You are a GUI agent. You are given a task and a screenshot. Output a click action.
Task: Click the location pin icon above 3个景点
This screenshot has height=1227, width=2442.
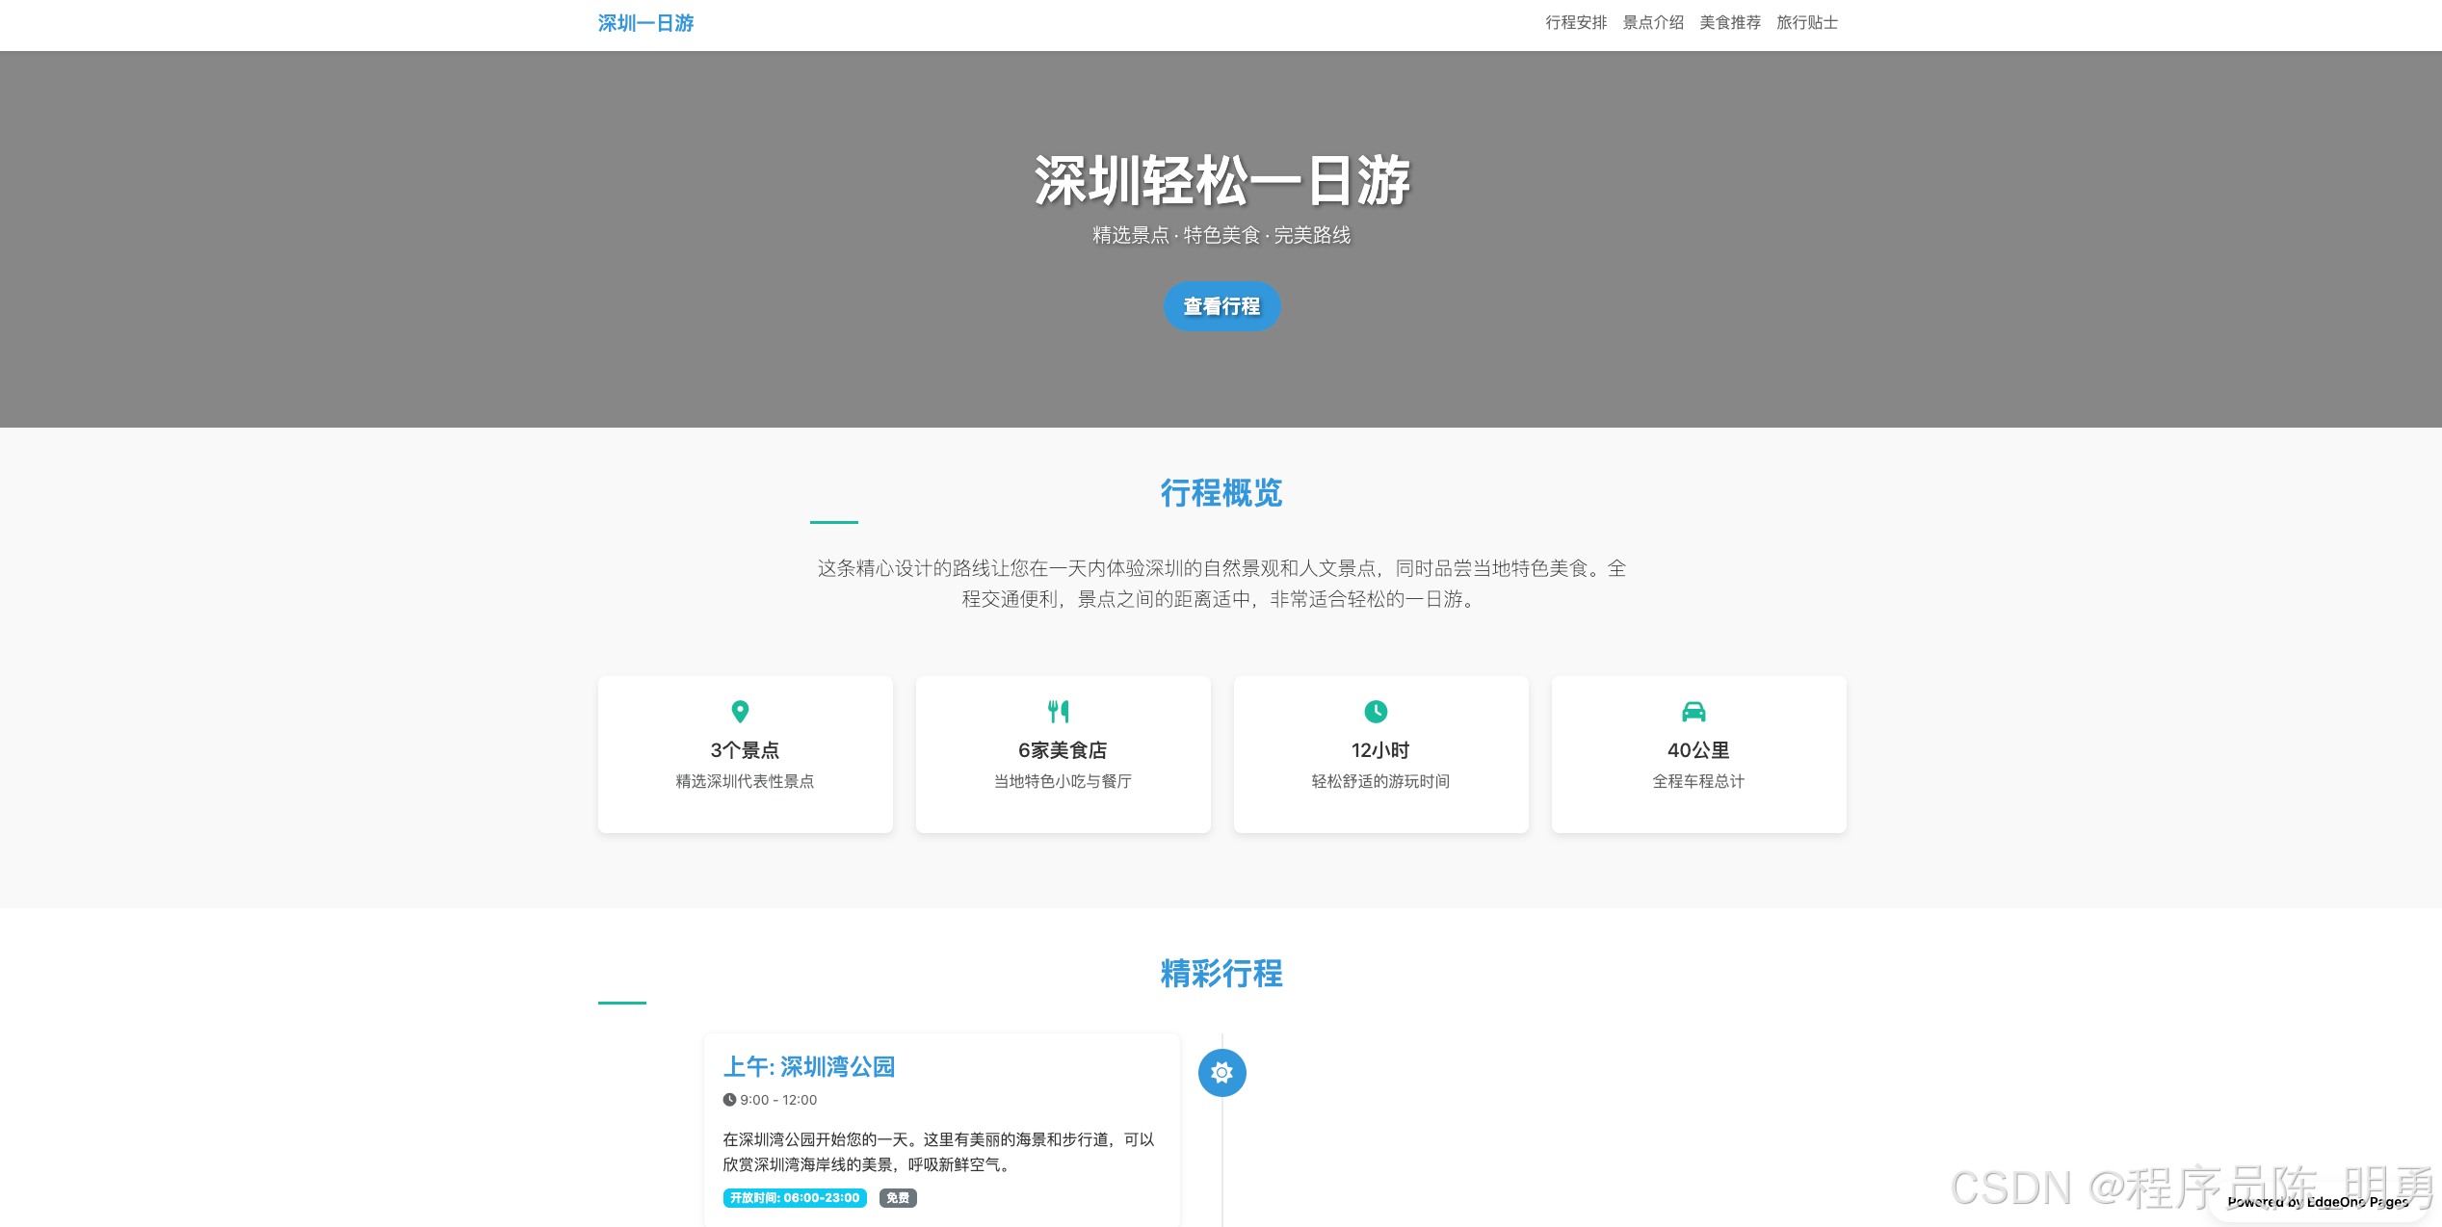click(x=740, y=712)
